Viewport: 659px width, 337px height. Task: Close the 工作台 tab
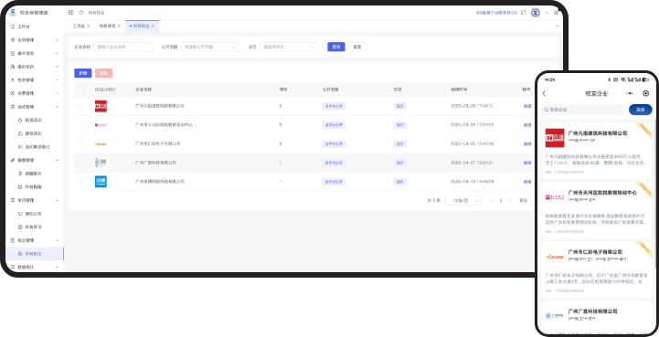[x=89, y=26]
